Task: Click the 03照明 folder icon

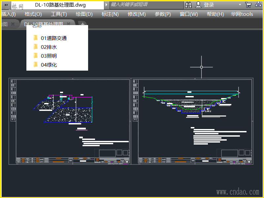Action: coord(36,55)
